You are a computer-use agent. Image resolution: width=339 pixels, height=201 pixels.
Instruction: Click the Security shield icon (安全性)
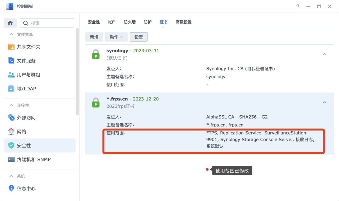click(11, 146)
